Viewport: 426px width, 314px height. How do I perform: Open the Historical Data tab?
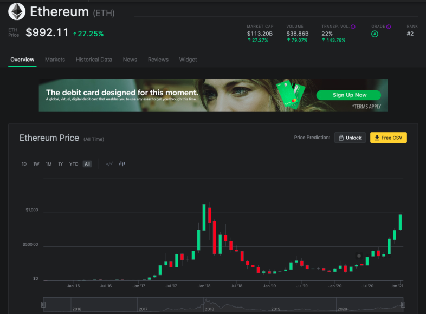[x=94, y=60]
